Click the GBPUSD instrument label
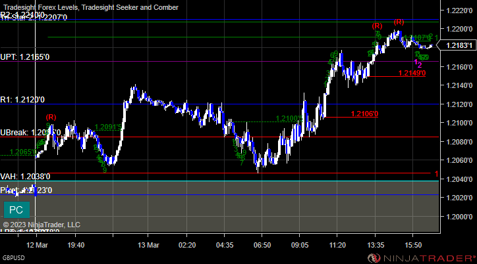Image resolution: width=477 pixels, height=264 pixels. (x=14, y=258)
